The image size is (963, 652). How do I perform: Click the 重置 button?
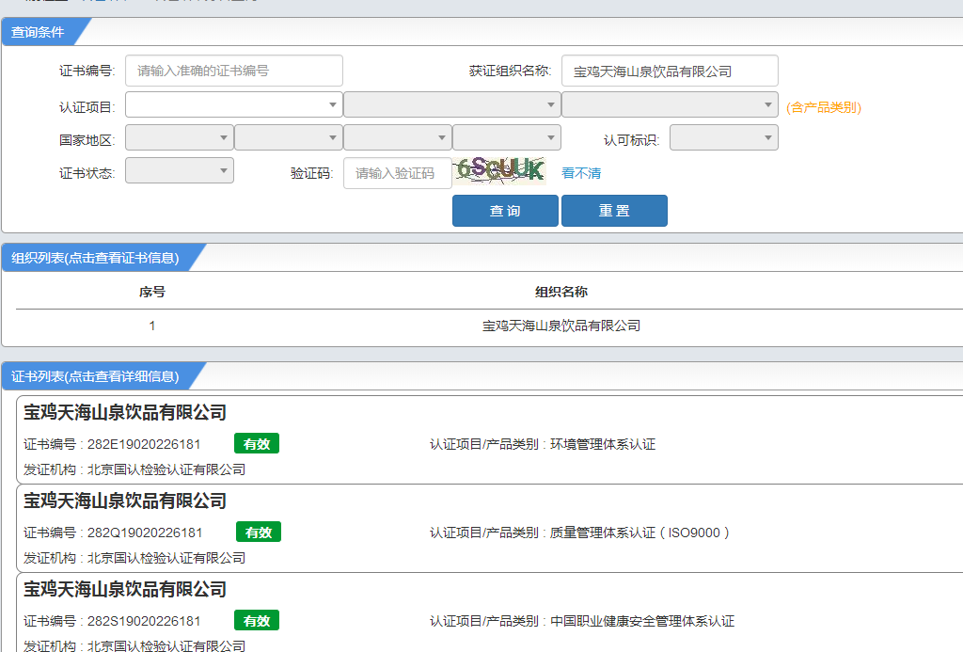(x=614, y=211)
